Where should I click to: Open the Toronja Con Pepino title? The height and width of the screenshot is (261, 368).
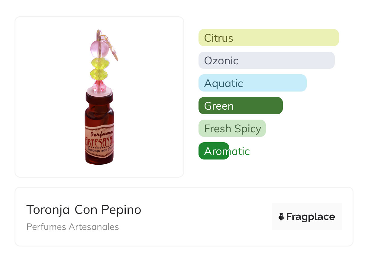[x=84, y=209]
